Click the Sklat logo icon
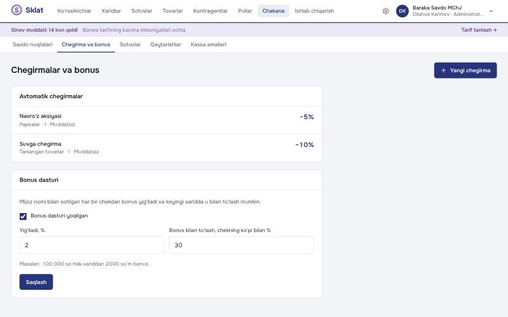The image size is (508, 317). click(17, 10)
